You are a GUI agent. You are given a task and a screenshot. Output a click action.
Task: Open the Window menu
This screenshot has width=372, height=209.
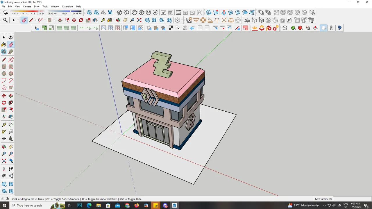(x=55, y=6)
